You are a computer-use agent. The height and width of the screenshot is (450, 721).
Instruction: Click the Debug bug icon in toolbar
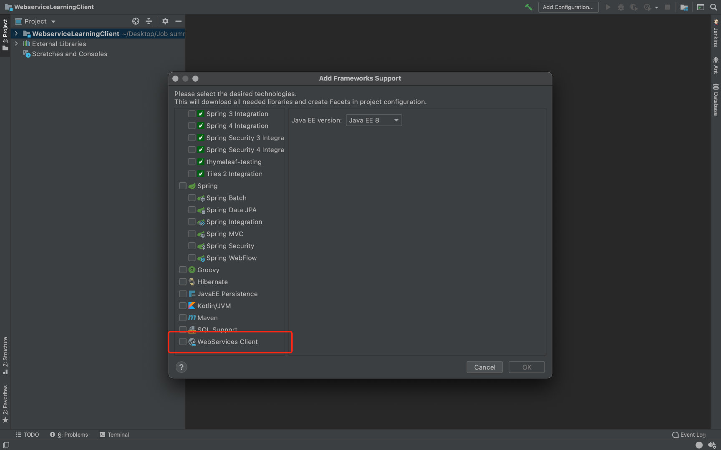[621, 7]
